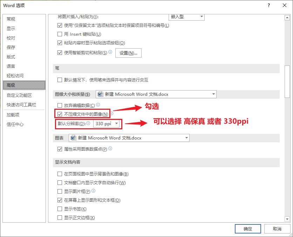
Task: Click the info icon next to 属性采用图表数据点
Action: (x=110, y=149)
